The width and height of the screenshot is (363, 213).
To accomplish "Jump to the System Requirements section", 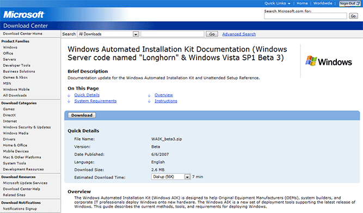I will [x=95, y=101].
